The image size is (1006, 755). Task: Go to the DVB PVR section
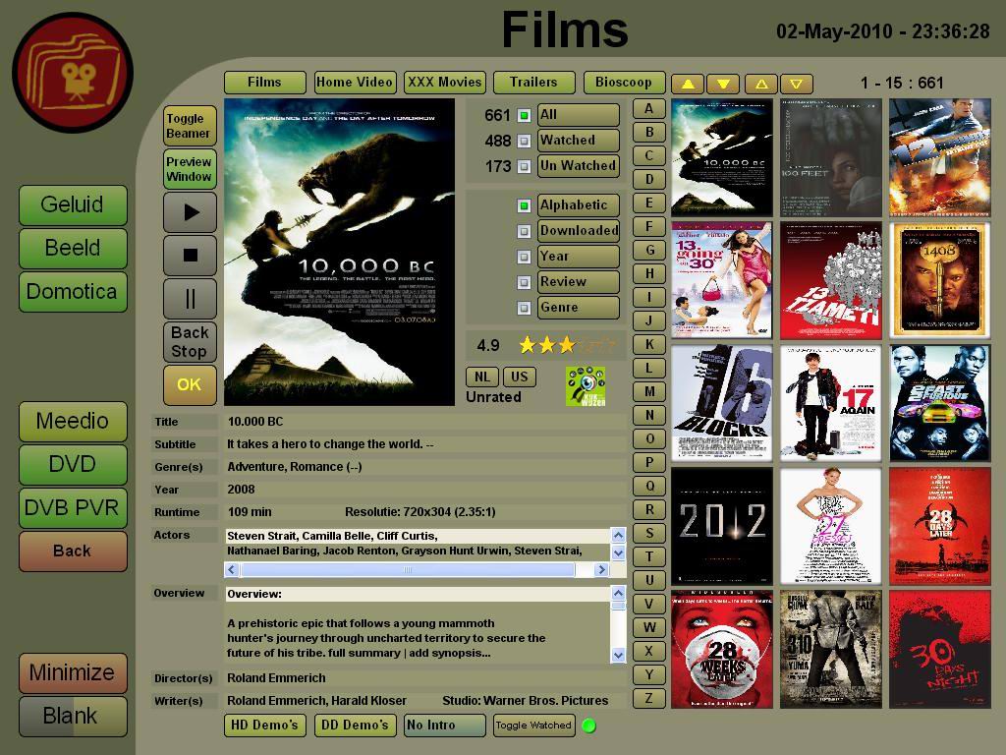pos(73,508)
